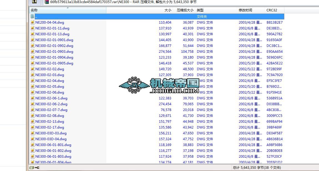Click CRC32 value E90AA654
Image resolution: width=319 pixels, height=171 pixels.
click(275, 51)
